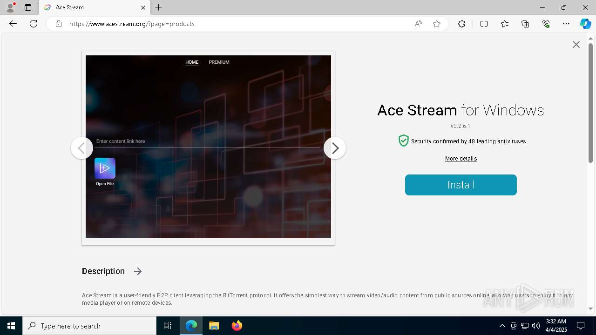Image resolution: width=596 pixels, height=335 pixels.
Task: Select the PREMIUM tab in preview
Action: [x=219, y=62]
